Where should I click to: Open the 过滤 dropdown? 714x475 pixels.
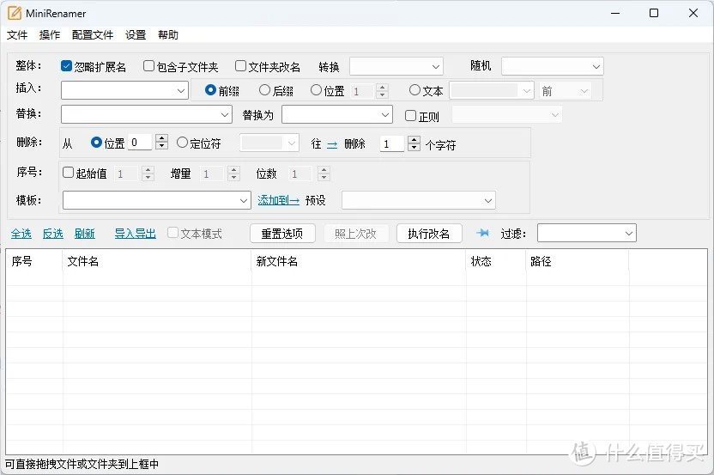(x=586, y=234)
